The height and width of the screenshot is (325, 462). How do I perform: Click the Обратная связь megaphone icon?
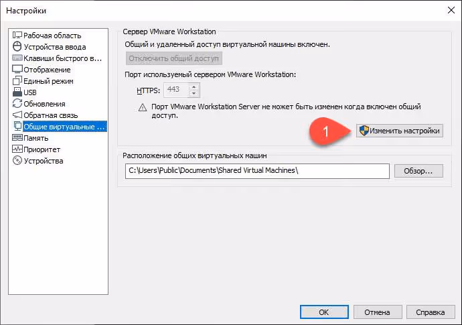tap(17, 115)
